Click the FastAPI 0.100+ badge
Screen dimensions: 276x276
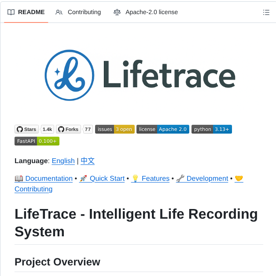[x=37, y=141]
